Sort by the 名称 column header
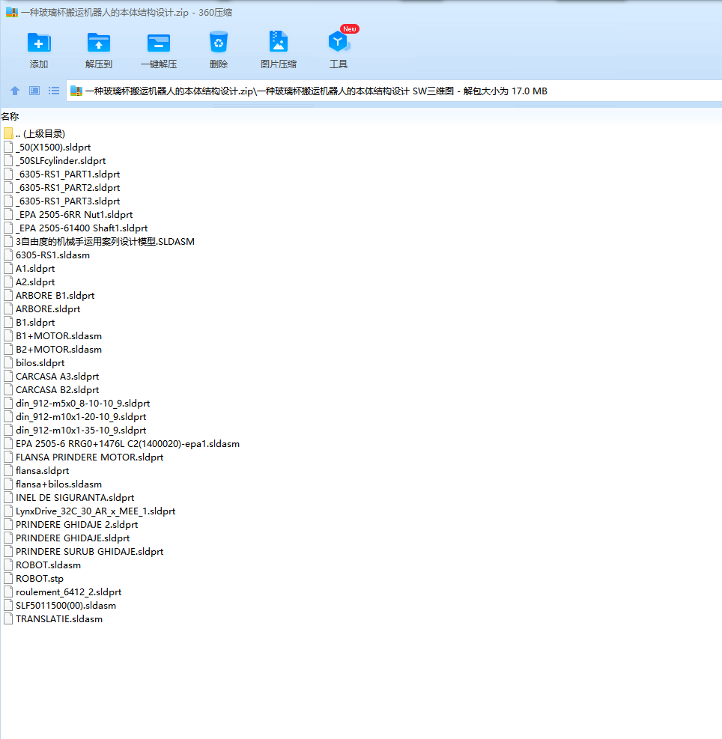The height and width of the screenshot is (739, 722). pyautogui.click(x=10, y=116)
